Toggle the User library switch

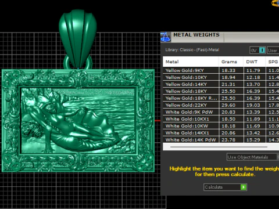(273, 51)
